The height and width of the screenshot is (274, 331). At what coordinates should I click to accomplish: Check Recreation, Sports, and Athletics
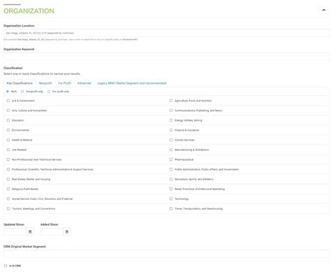point(171,179)
